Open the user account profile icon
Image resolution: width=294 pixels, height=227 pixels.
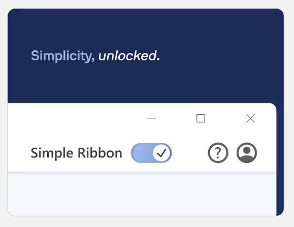click(247, 153)
